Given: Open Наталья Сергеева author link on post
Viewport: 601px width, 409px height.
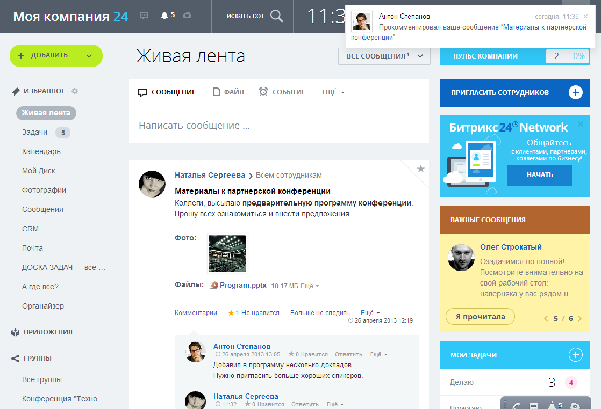Looking at the screenshot, I should 210,175.
